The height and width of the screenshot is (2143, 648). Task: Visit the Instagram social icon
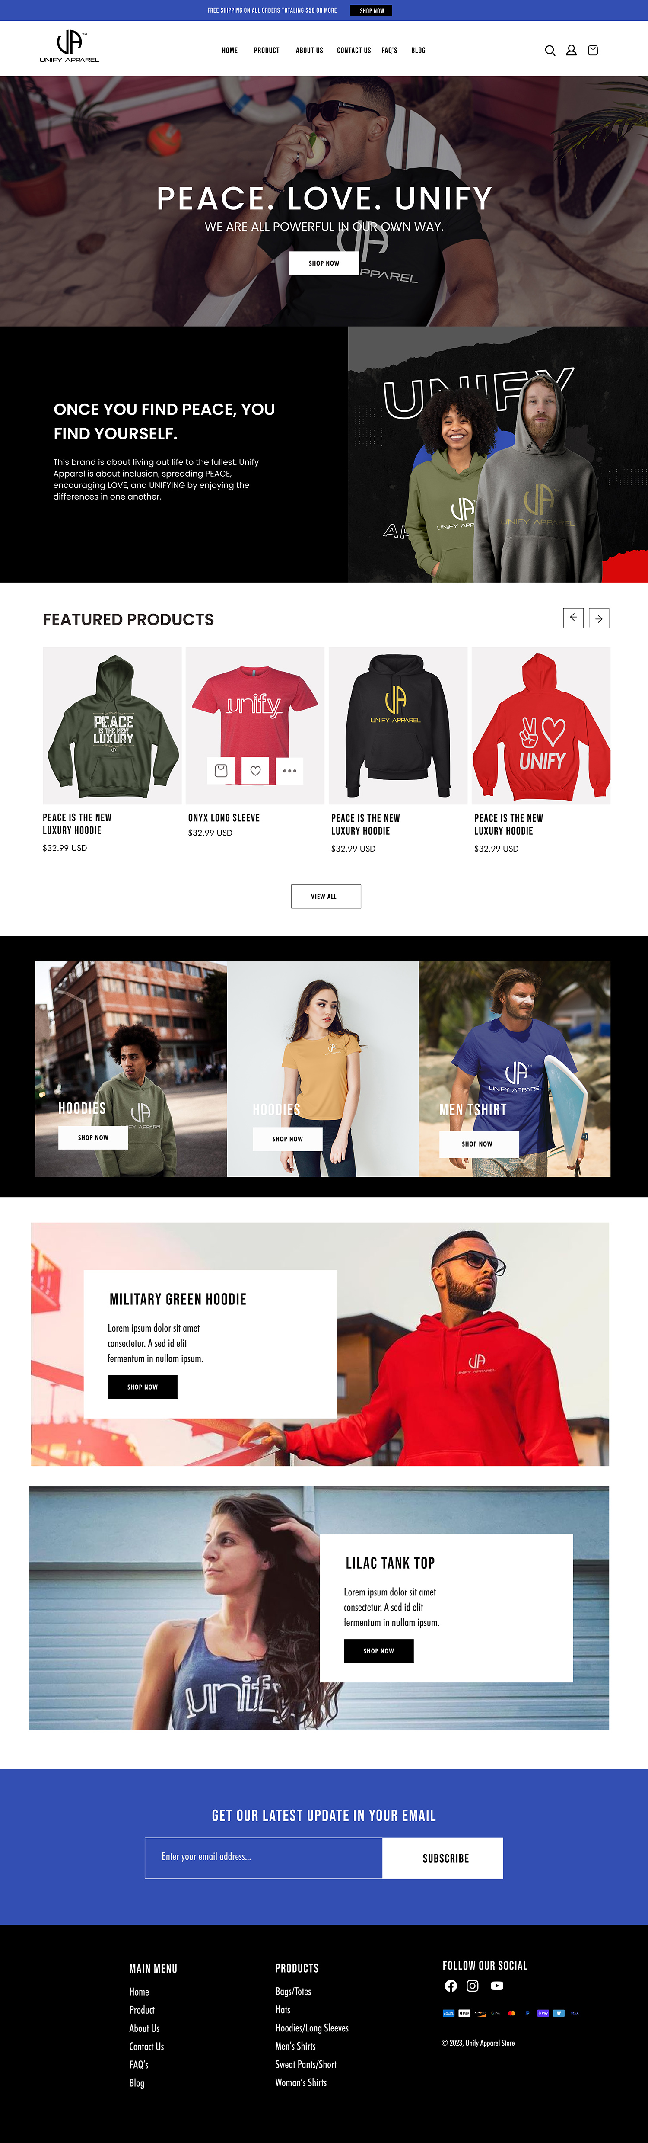click(x=473, y=1986)
